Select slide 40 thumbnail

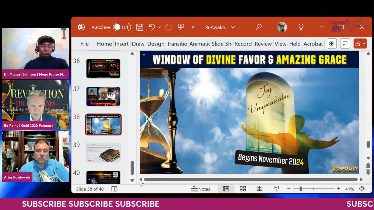click(x=103, y=177)
